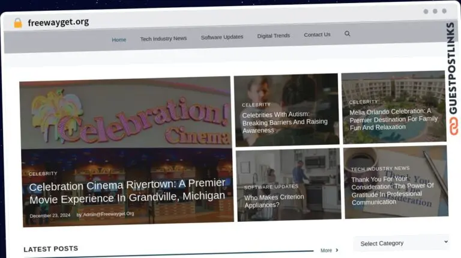Click the freewayget.org address text

58,22
